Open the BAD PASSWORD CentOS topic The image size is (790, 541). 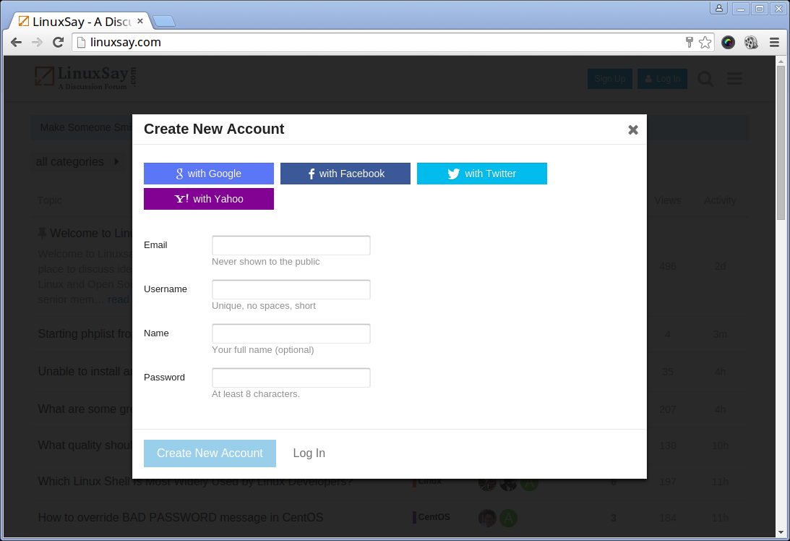(181, 518)
